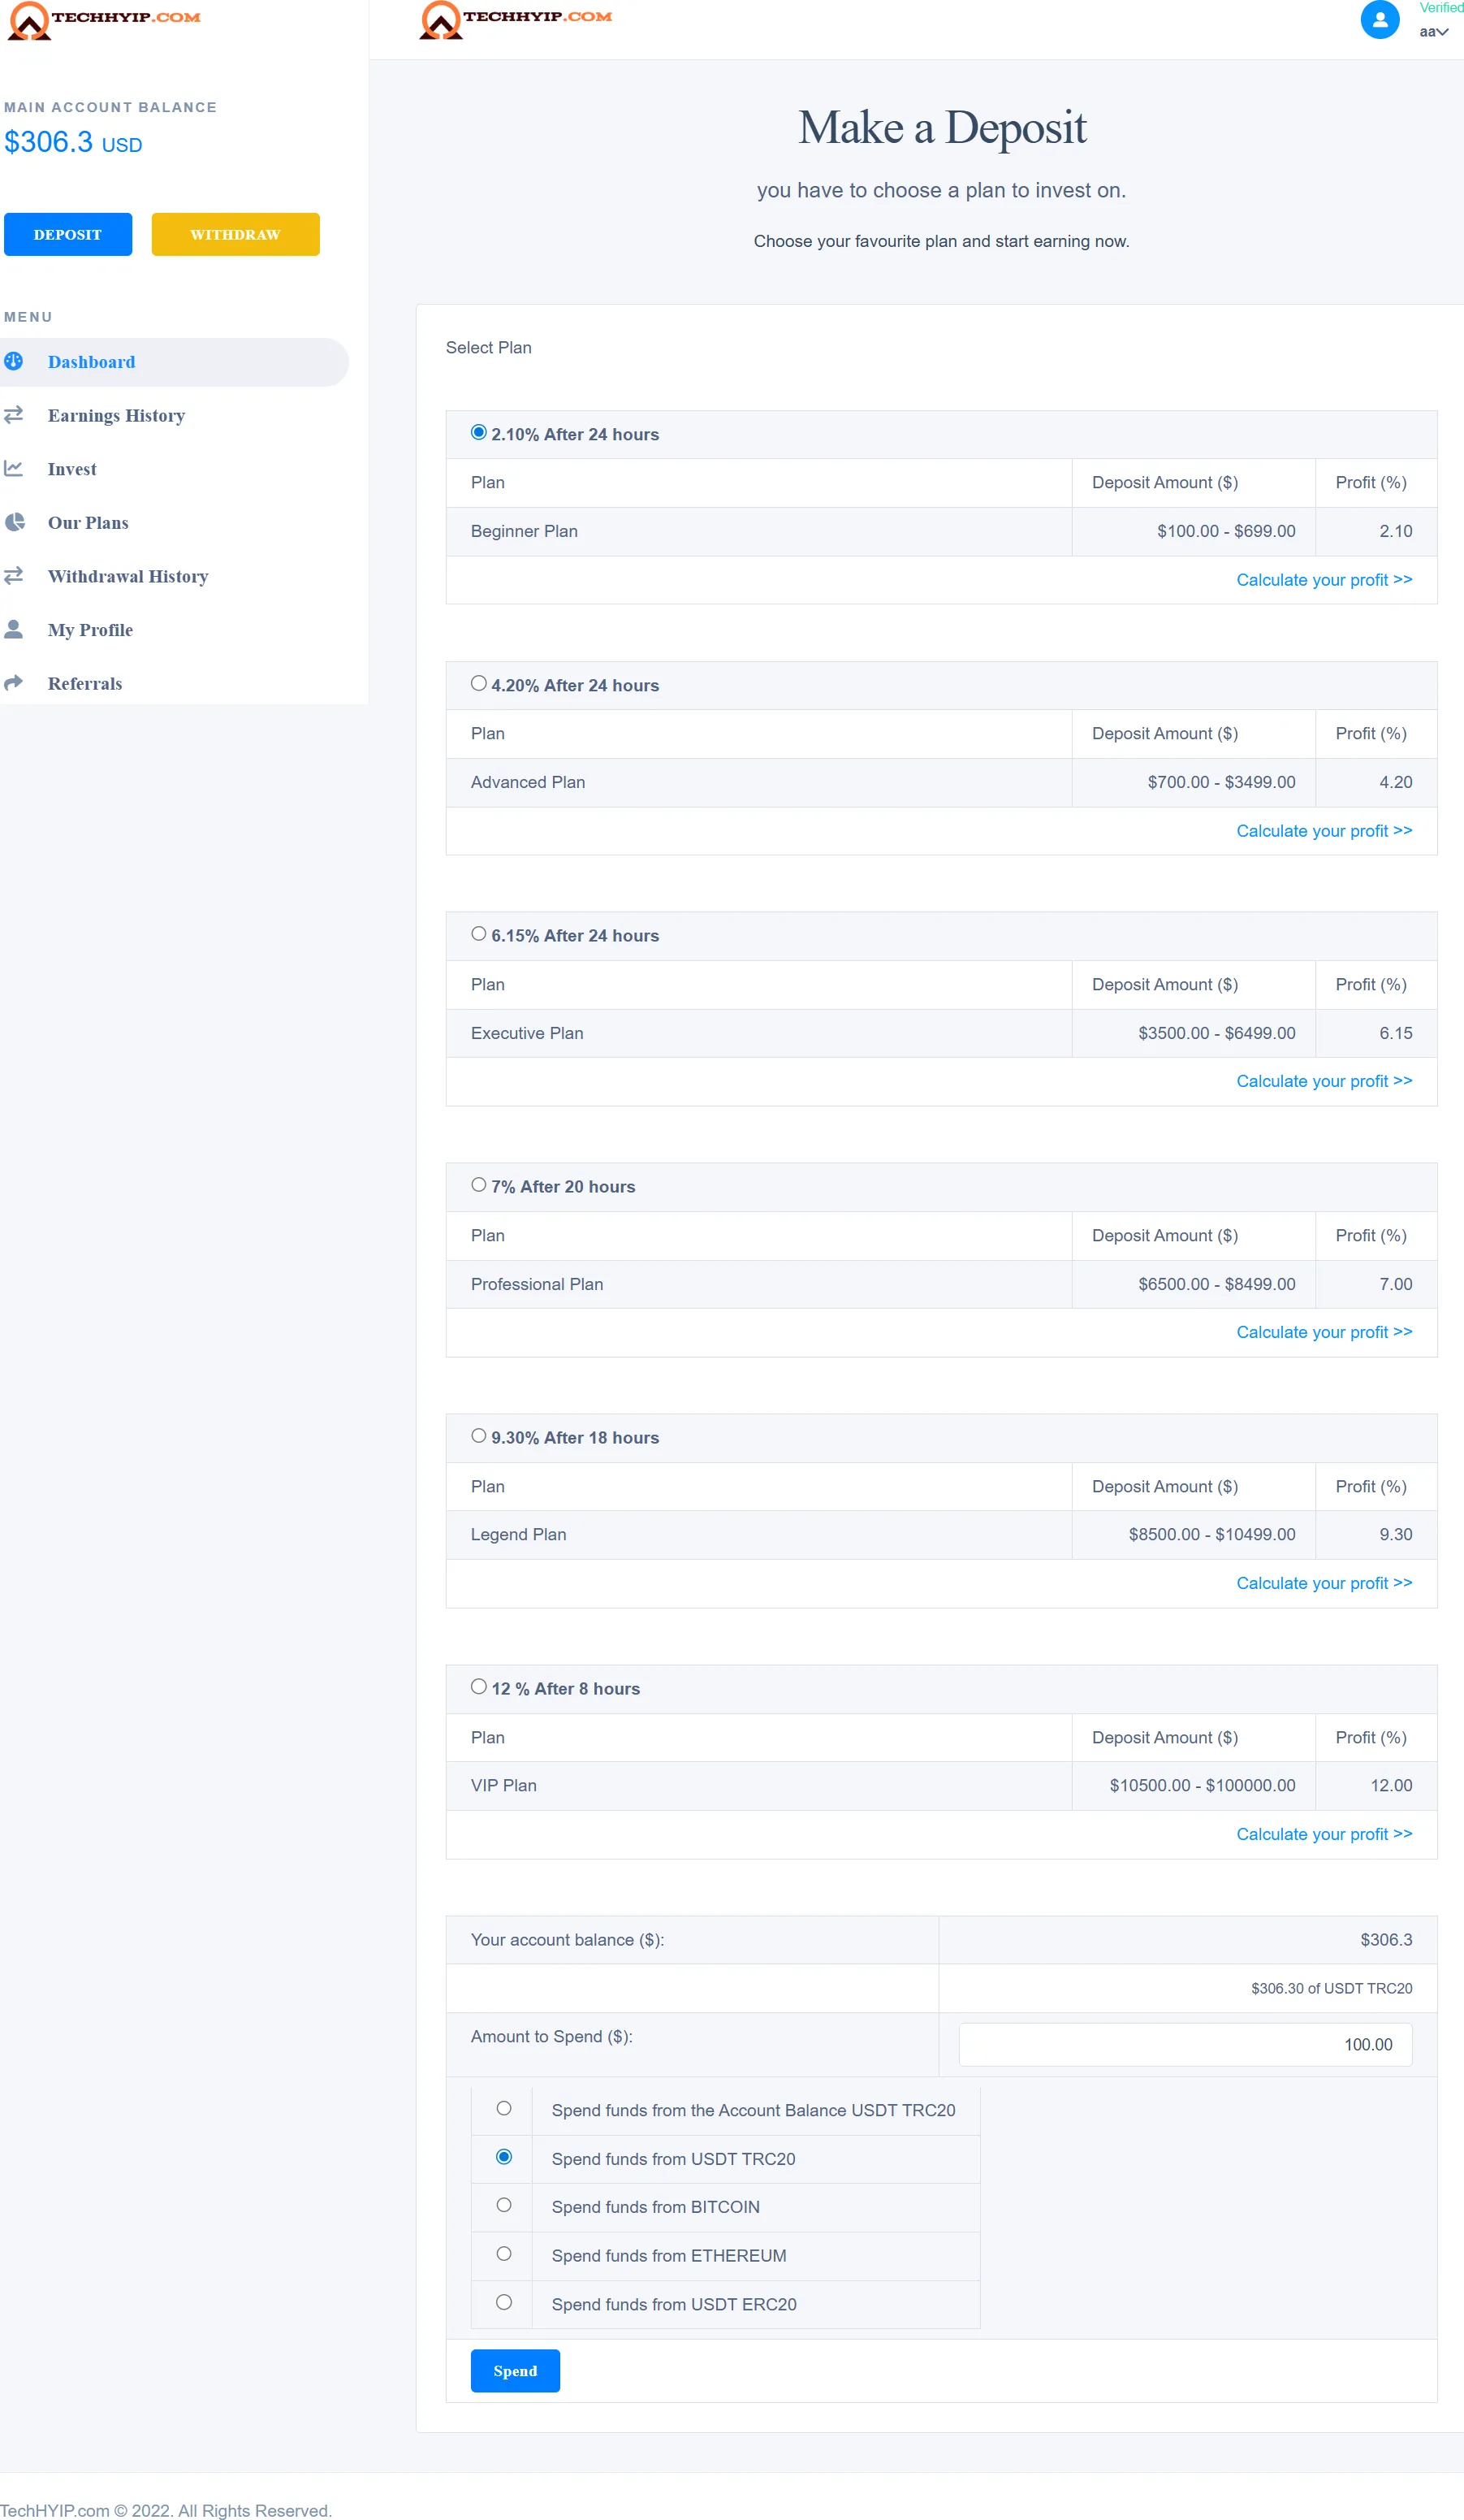Screen dimensions: 1464x2520
Task: Click the Amount to Spend input field
Action: coord(1185,2045)
